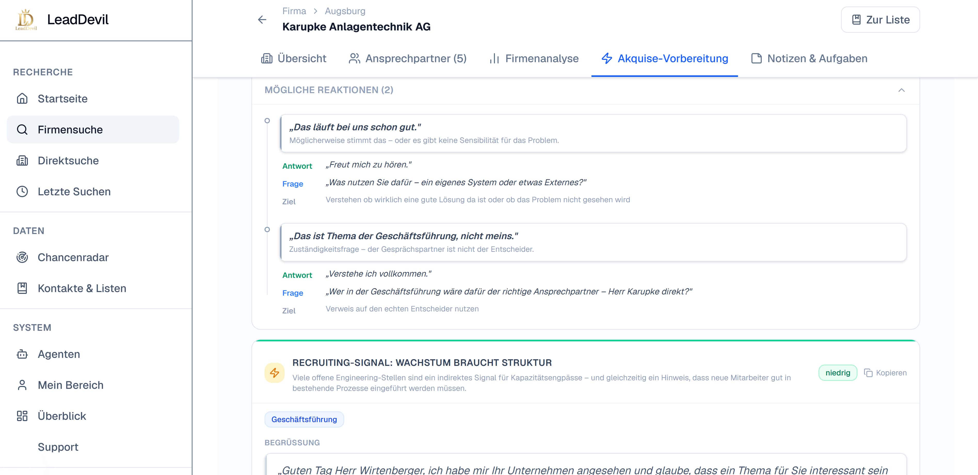Screen dimensions: 978x475
Task: Click the Geschäftsführung tag
Action: [x=304, y=420]
